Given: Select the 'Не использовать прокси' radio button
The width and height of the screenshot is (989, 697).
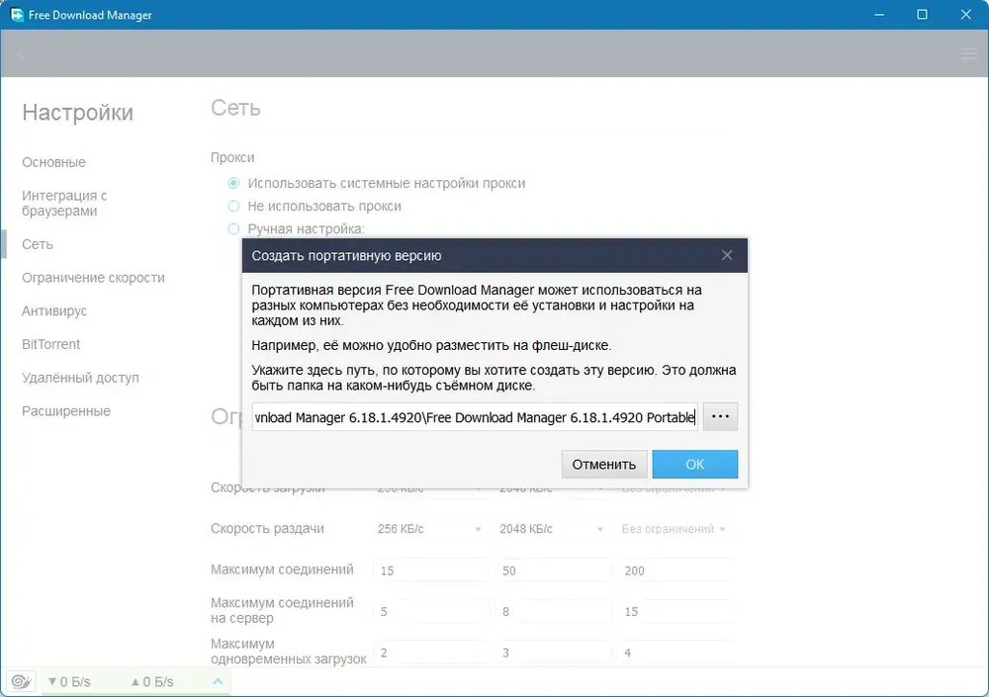Looking at the screenshot, I should pyautogui.click(x=233, y=206).
